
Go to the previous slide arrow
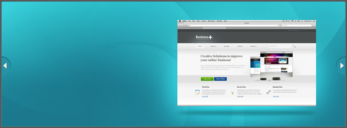[x=5, y=66]
